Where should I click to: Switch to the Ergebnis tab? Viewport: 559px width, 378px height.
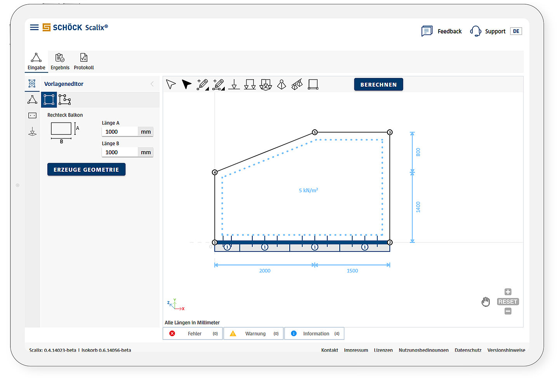click(60, 62)
